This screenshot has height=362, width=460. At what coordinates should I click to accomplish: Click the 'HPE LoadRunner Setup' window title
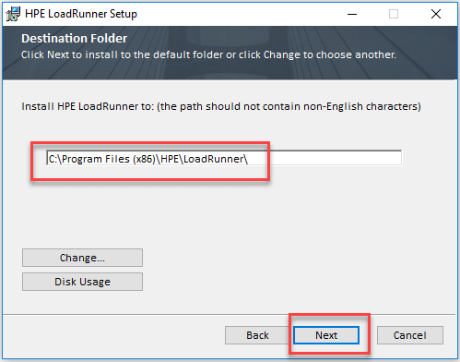81,14
